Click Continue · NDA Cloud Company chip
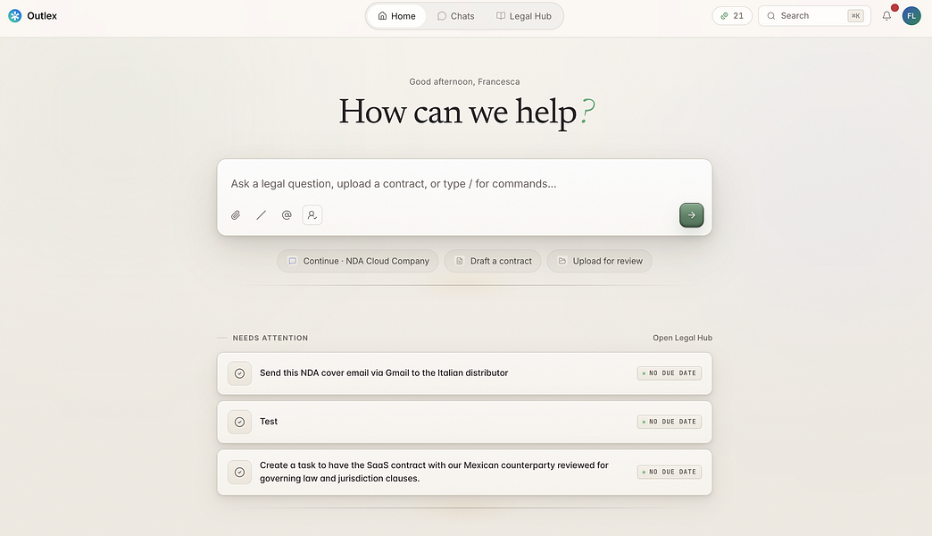This screenshot has width=932, height=536. coord(358,261)
